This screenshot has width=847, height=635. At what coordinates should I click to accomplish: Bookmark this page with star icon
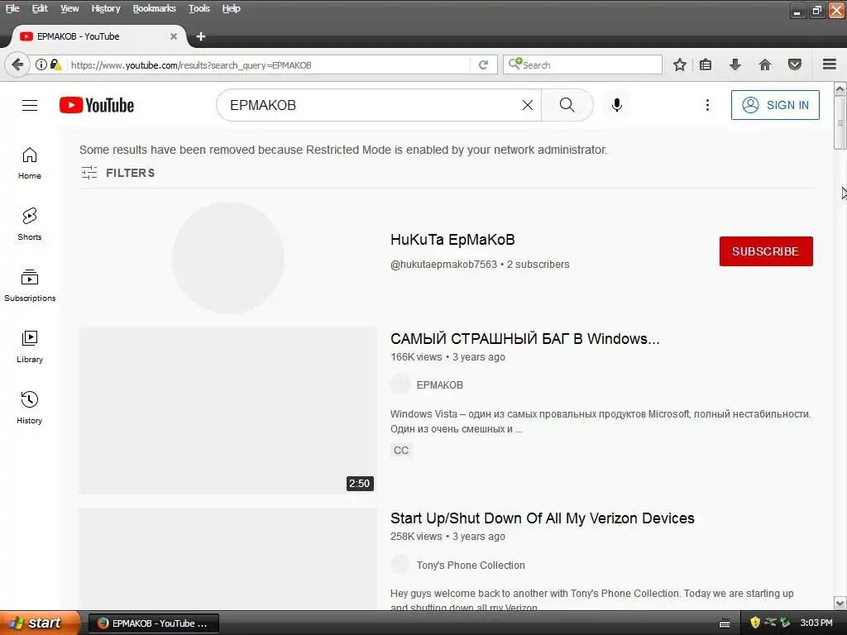click(x=680, y=64)
